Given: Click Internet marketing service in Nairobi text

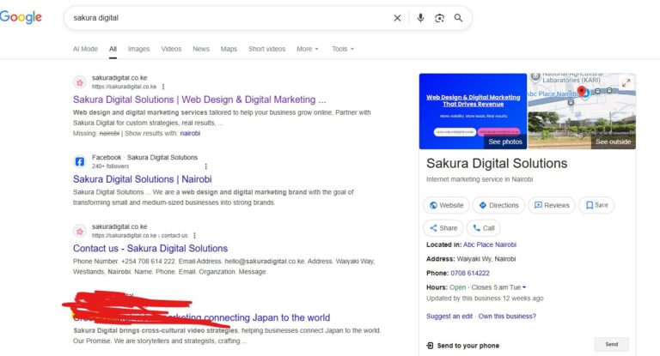Looking at the screenshot, I should pyautogui.click(x=480, y=179).
